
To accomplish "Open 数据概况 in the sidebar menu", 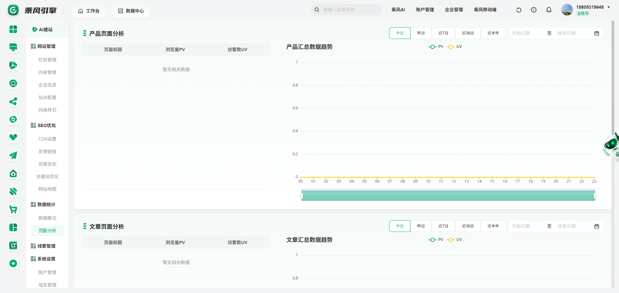I will click(x=47, y=218).
